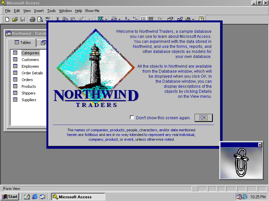Open the New Object dropdown arrow
This screenshot has height=201, width=269.
pos(193,19)
